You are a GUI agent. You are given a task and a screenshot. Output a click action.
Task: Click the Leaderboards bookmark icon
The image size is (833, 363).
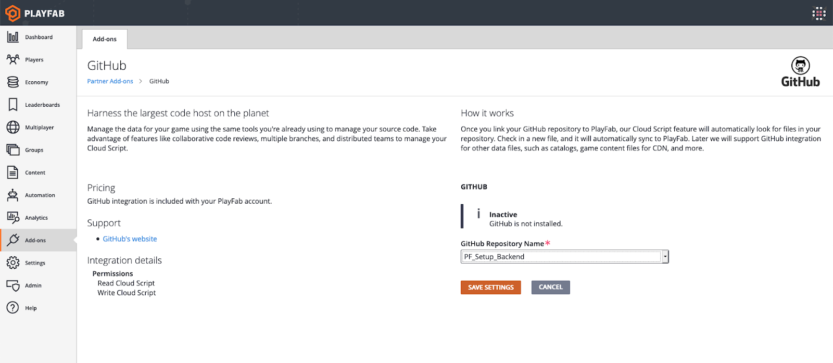coord(13,105)
